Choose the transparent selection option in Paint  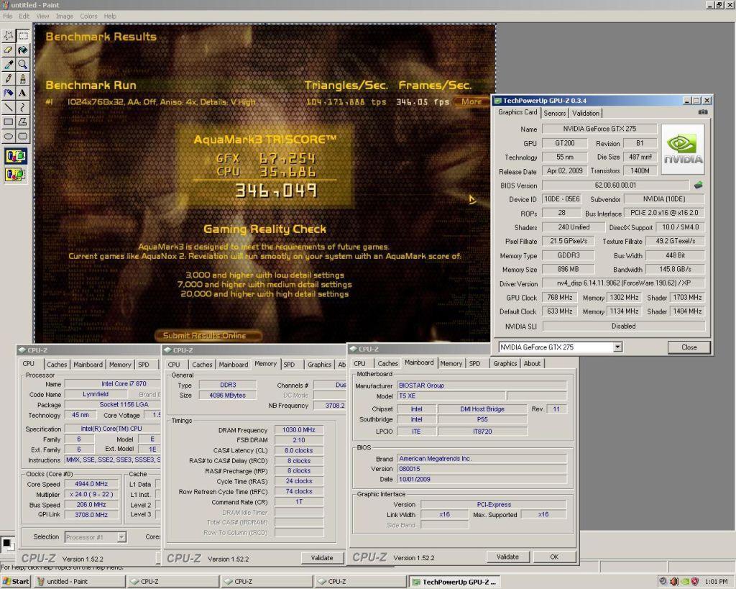pyautogui.click(x=16, y=174)
